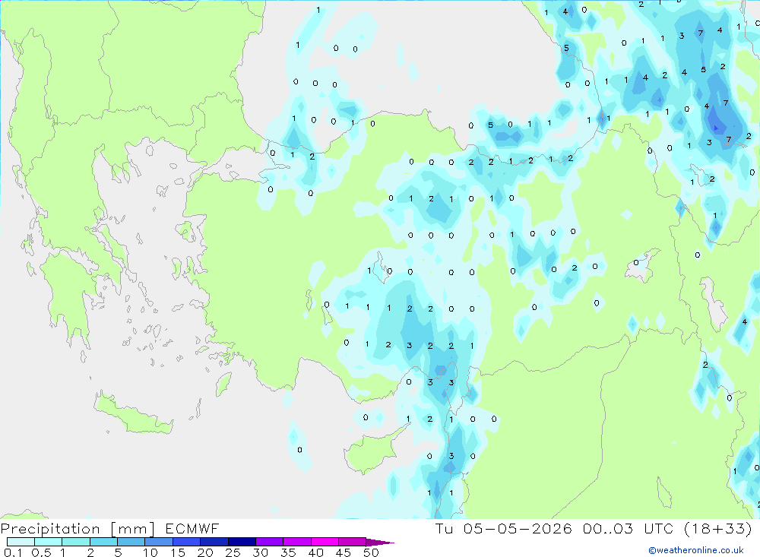Viewport: 760px width, 557px height.
Task: Click the date text '05-05-2026'
Action: tap(517, 528)
